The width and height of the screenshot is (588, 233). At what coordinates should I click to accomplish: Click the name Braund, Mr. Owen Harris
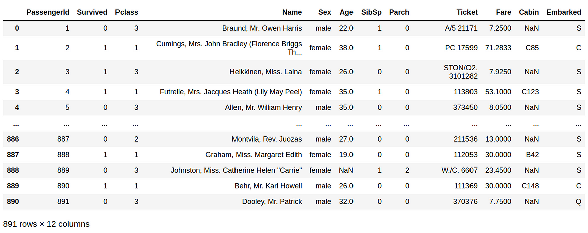[x=262, y=28]
